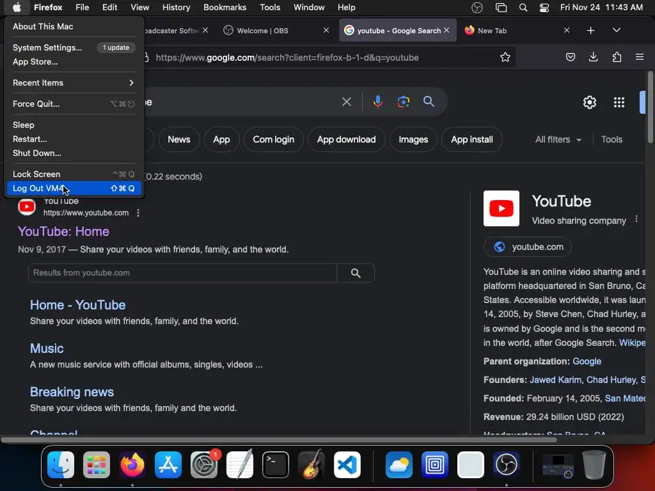Open the Apple menu icon
Viewport: 655px width, 491px height.
click(16, 7)
